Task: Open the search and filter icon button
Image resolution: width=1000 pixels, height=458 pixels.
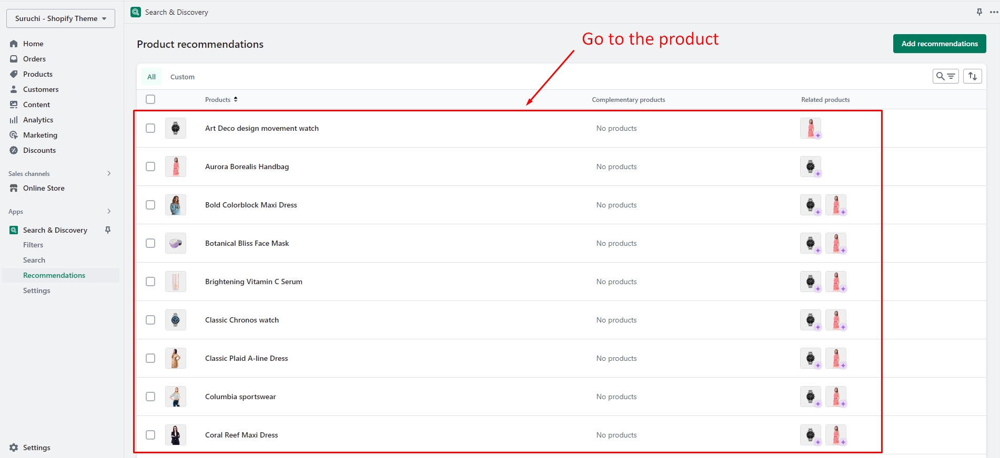Action: [945, 76]
